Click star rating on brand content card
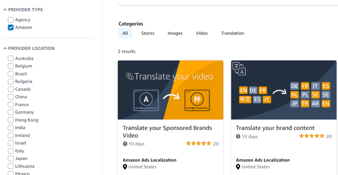The width and height of the screenshot is (338, 175). [312, 136]
